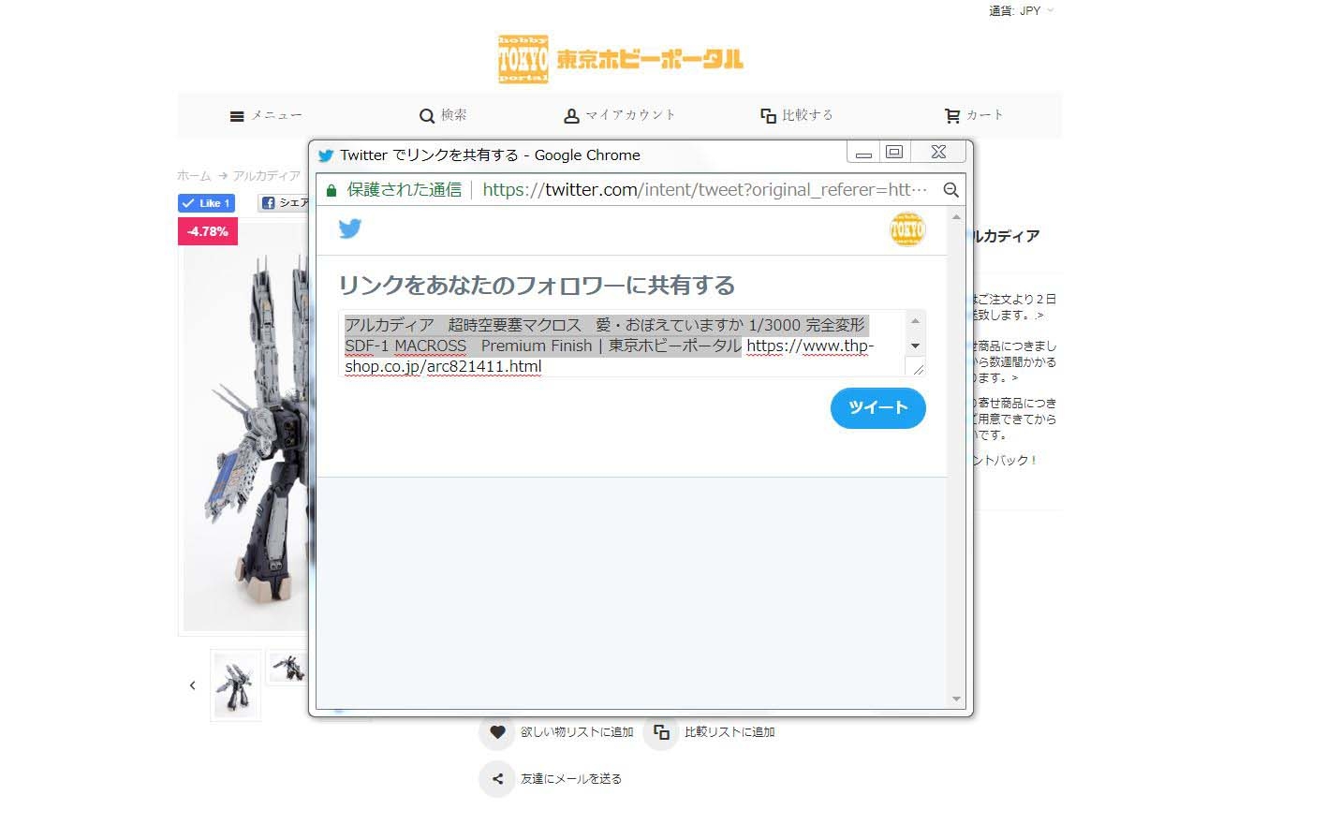
Task: Click 友達にメールを送る link
Action: [571, 779]
